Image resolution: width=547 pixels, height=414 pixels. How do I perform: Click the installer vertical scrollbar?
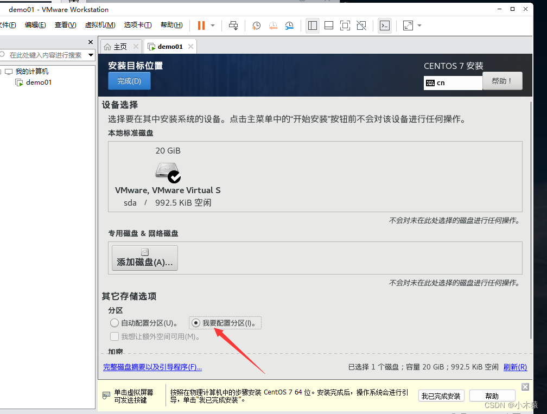531,220
